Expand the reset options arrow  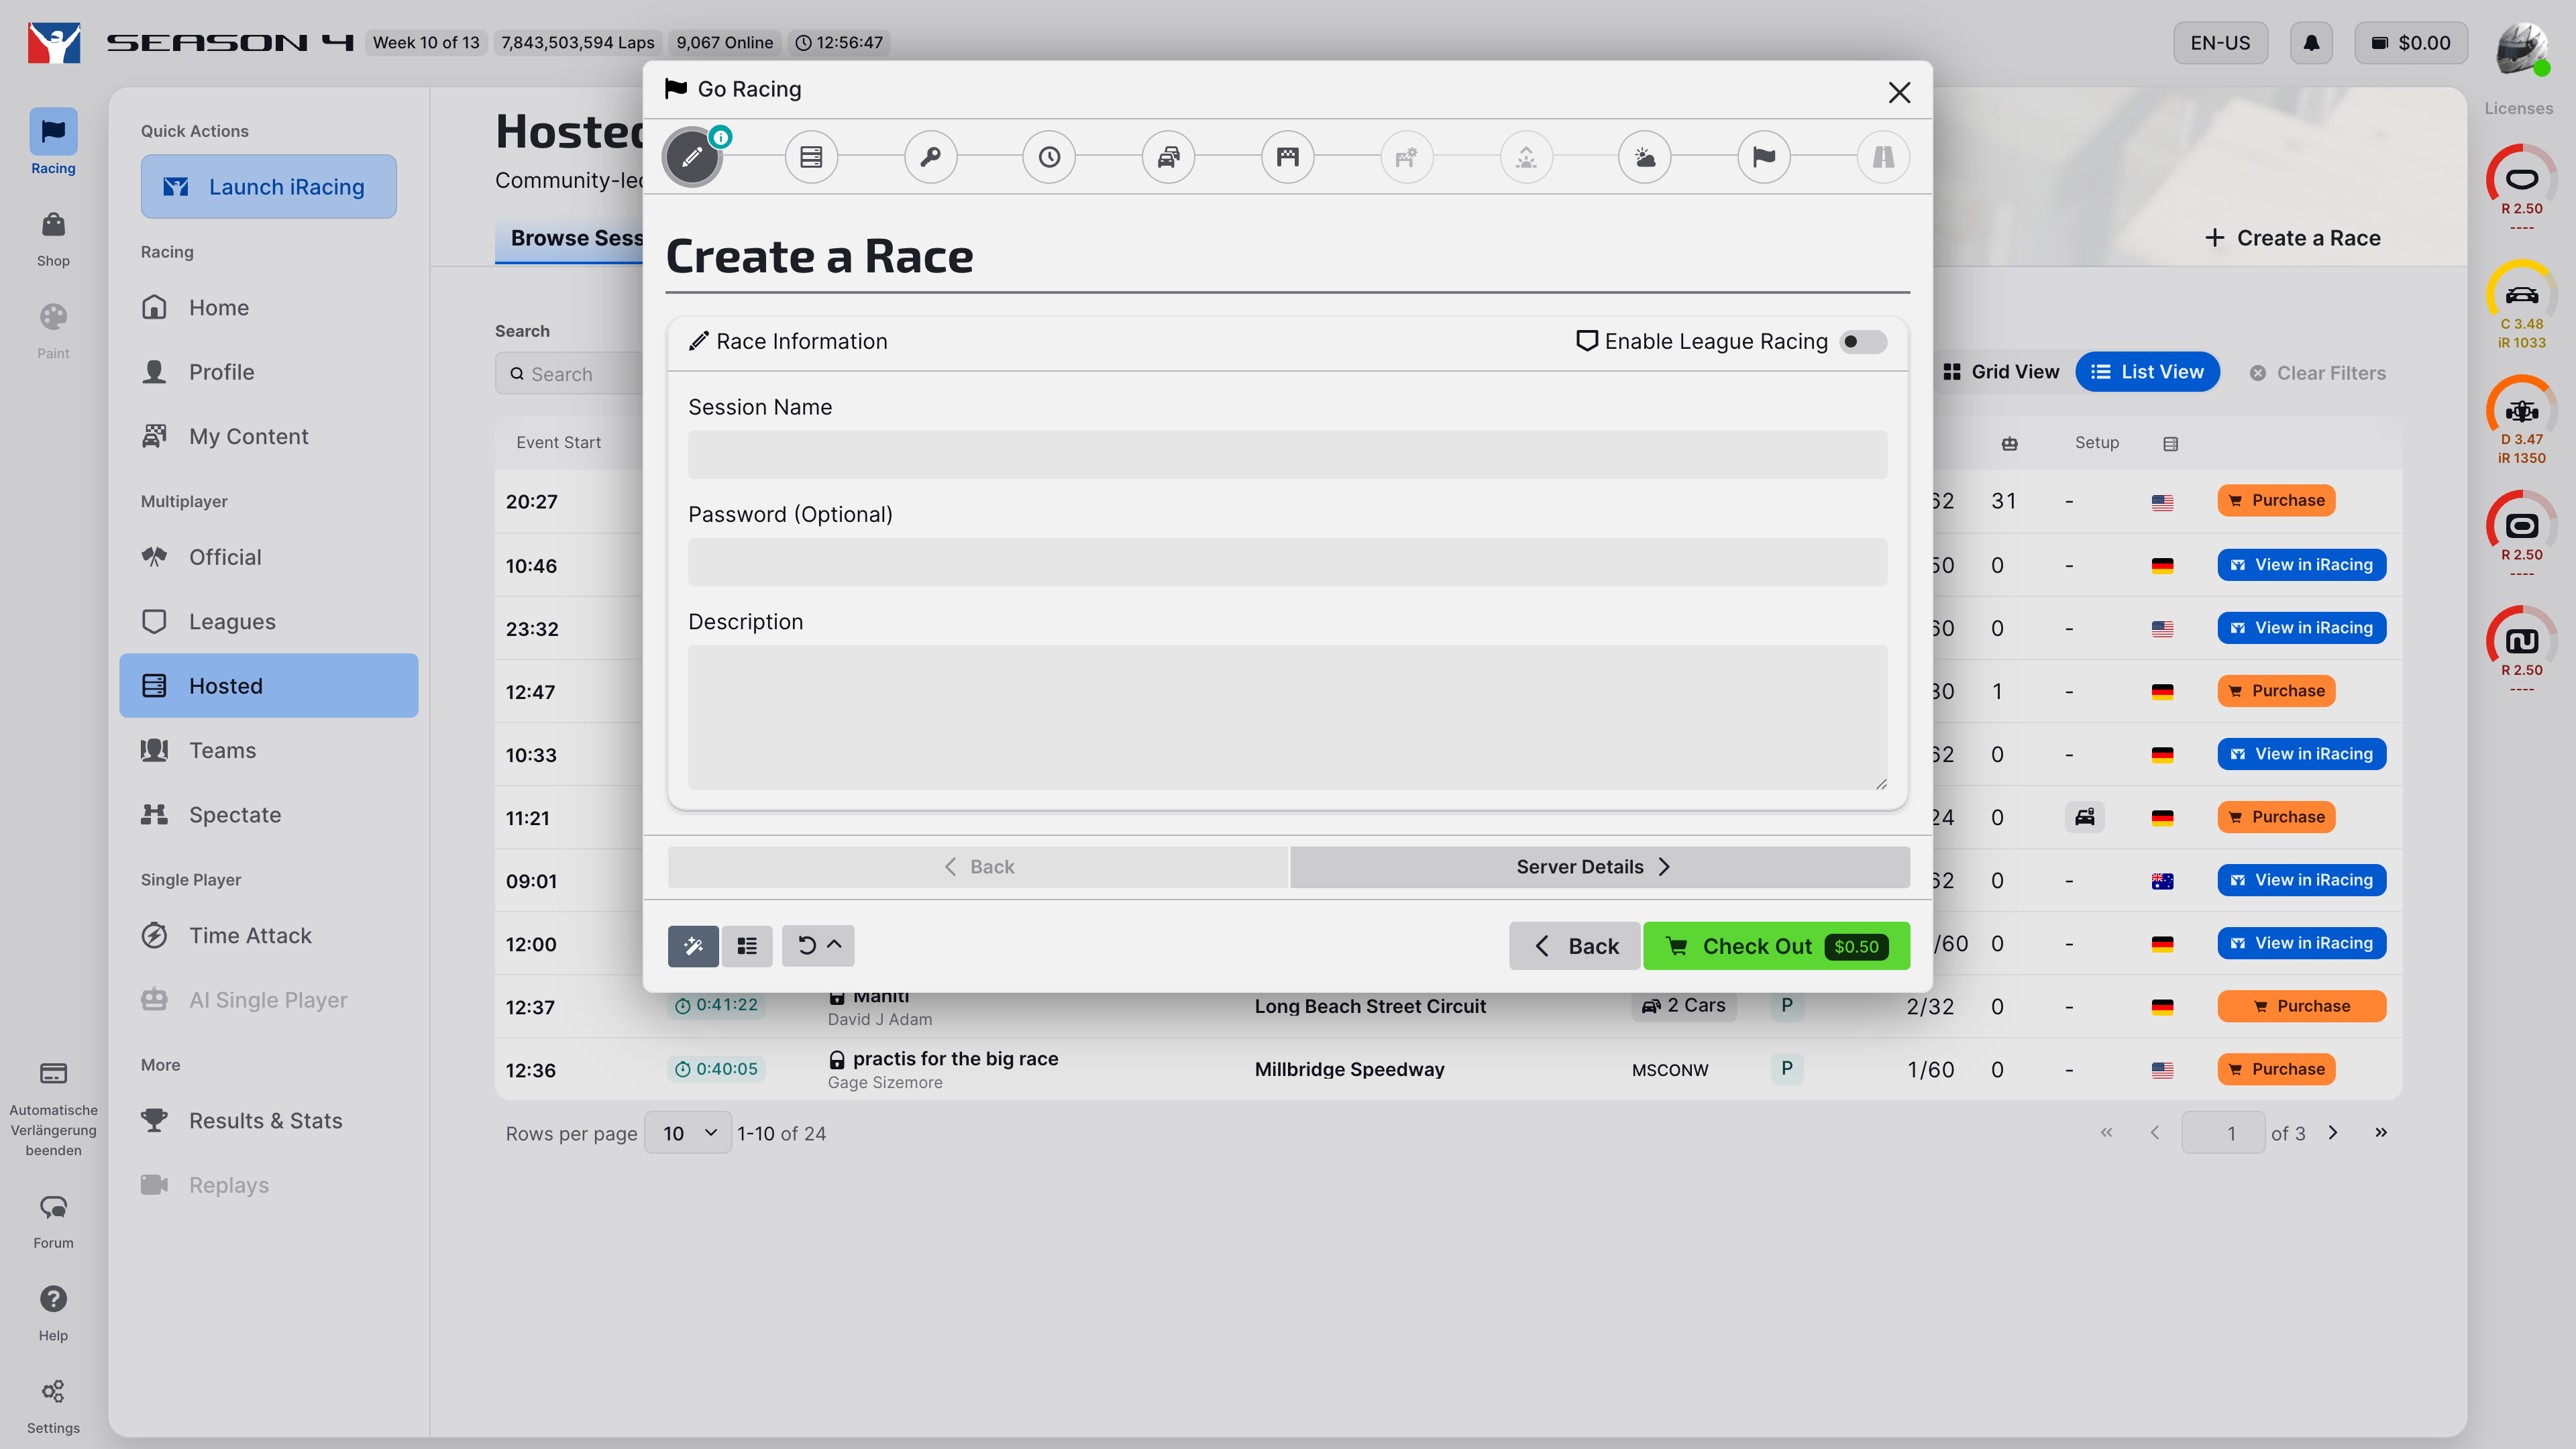[834, 945]
